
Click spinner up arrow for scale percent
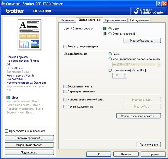point(125,74)
